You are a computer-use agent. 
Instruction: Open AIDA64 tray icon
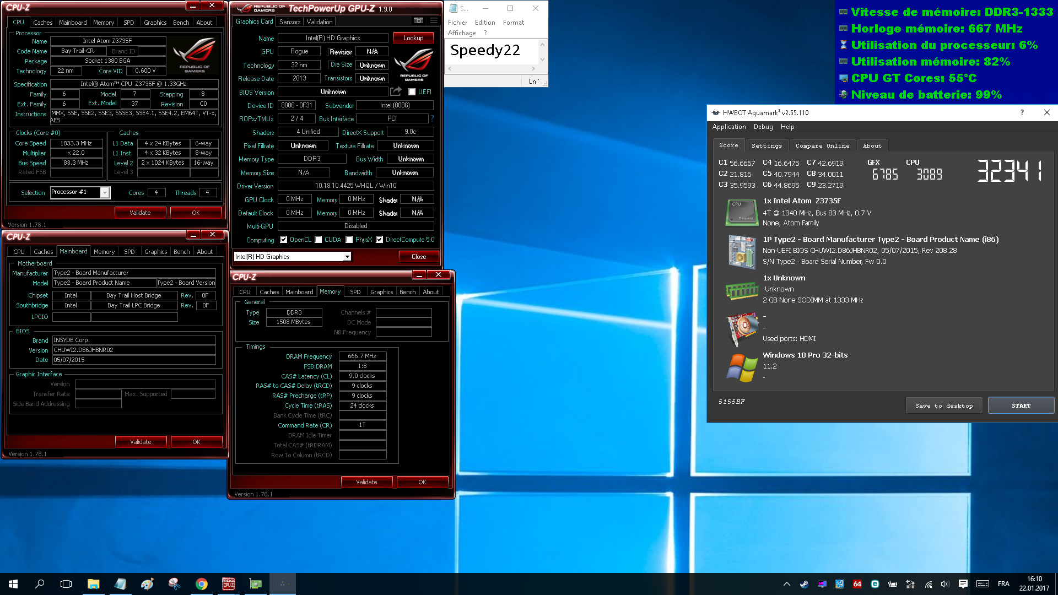(857, 584)
